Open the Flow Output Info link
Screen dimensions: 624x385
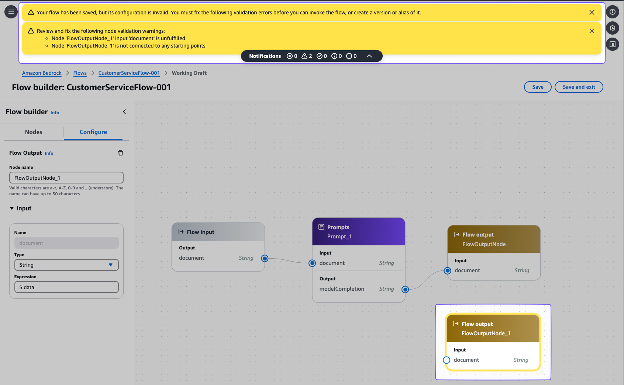49,153
